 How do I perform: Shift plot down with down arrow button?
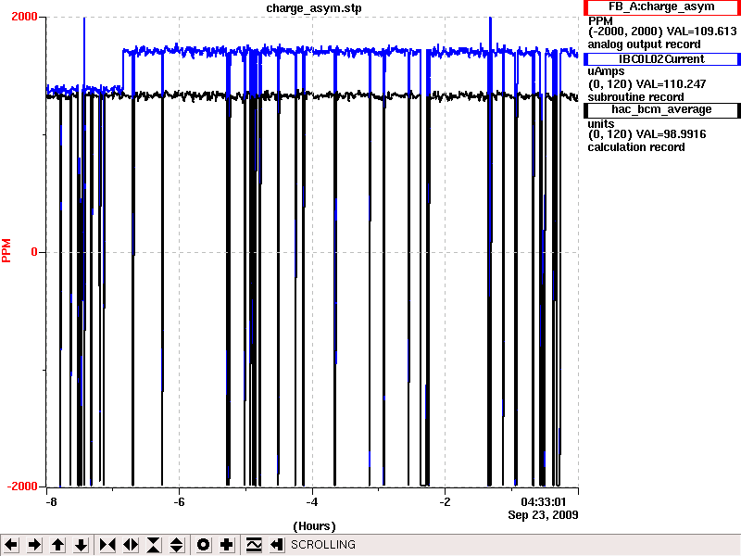pyautogui.click(x=82, y=545)
